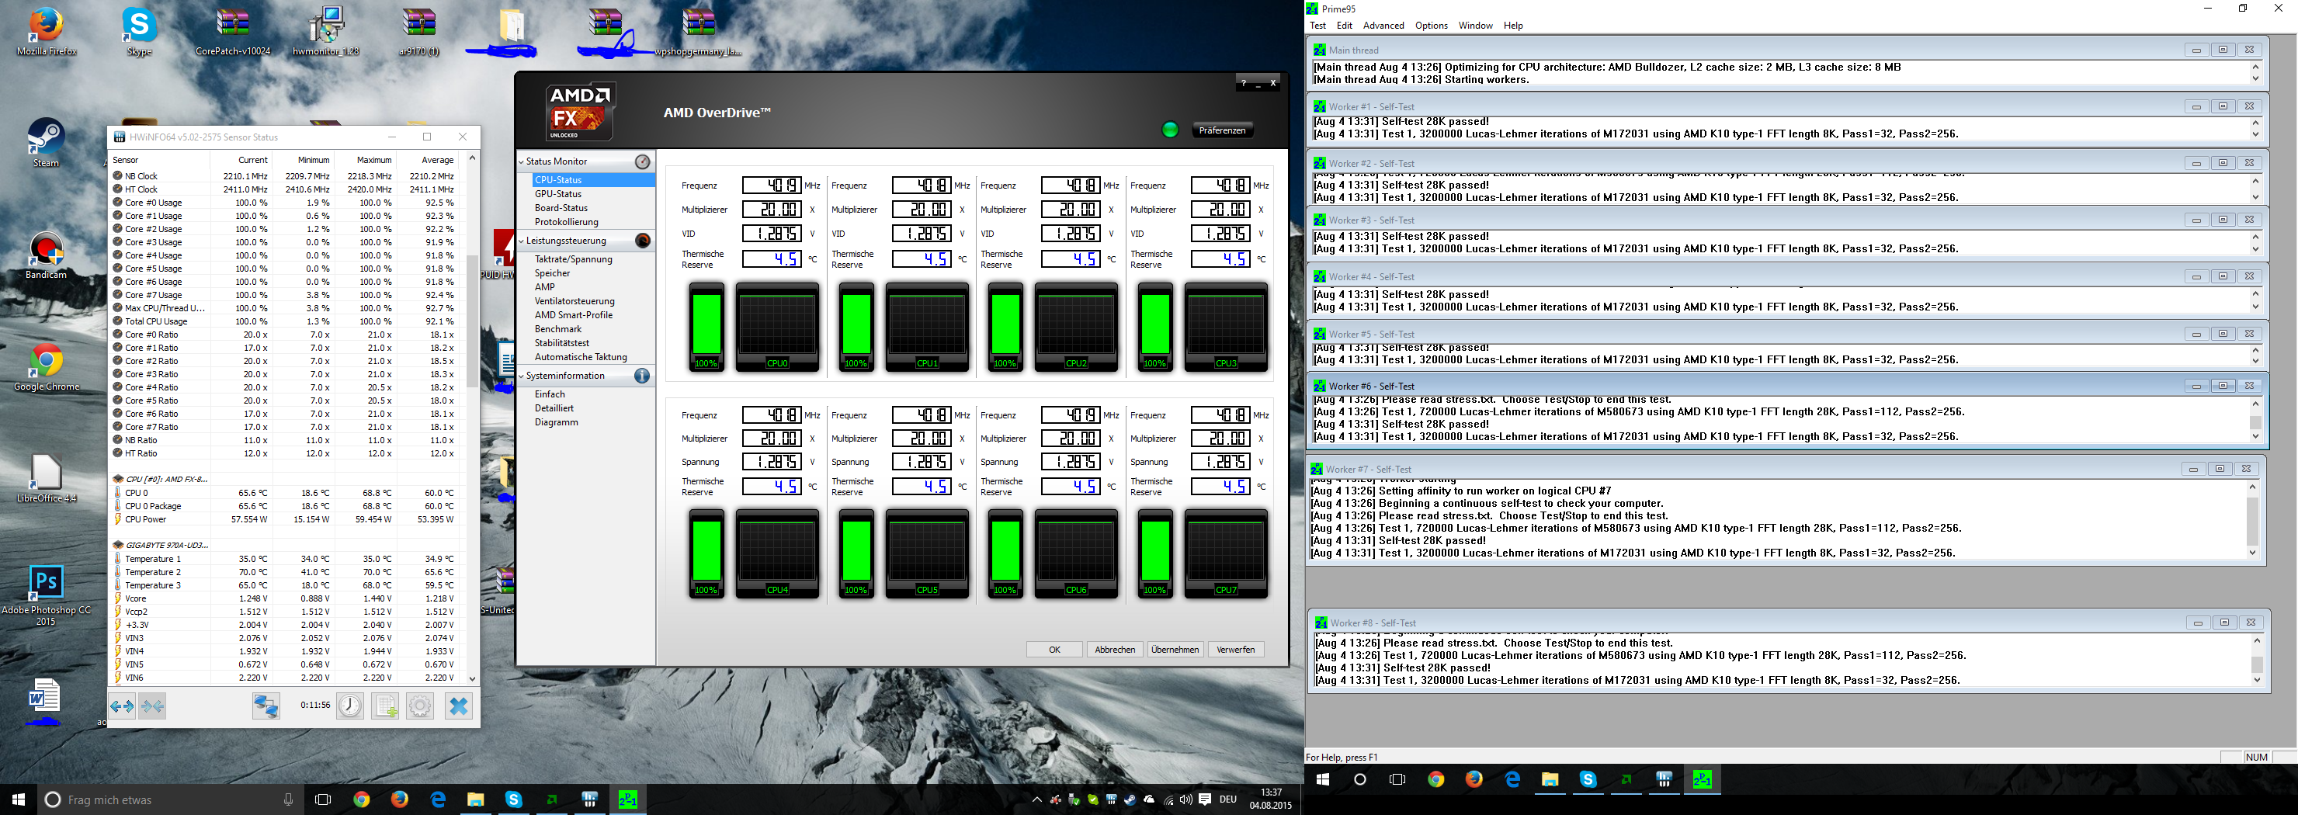
Task: Select the Skype desktop shortcut
Action: [x=139, y=32]
